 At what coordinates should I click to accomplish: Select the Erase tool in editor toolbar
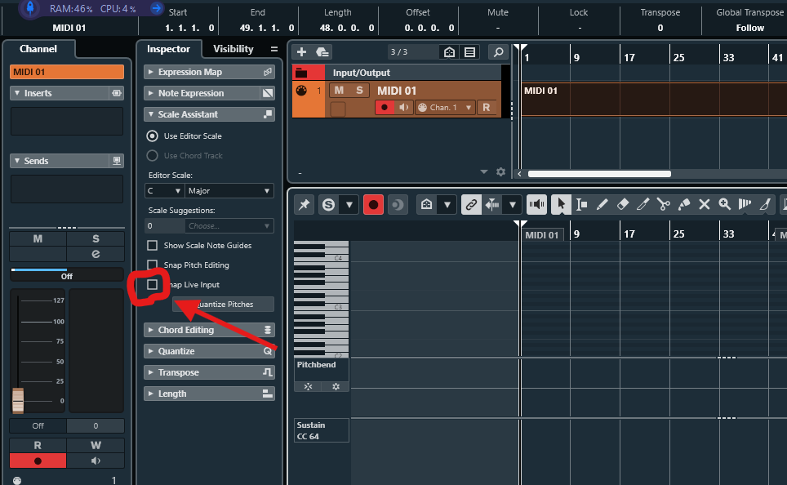tap(622, 204)
